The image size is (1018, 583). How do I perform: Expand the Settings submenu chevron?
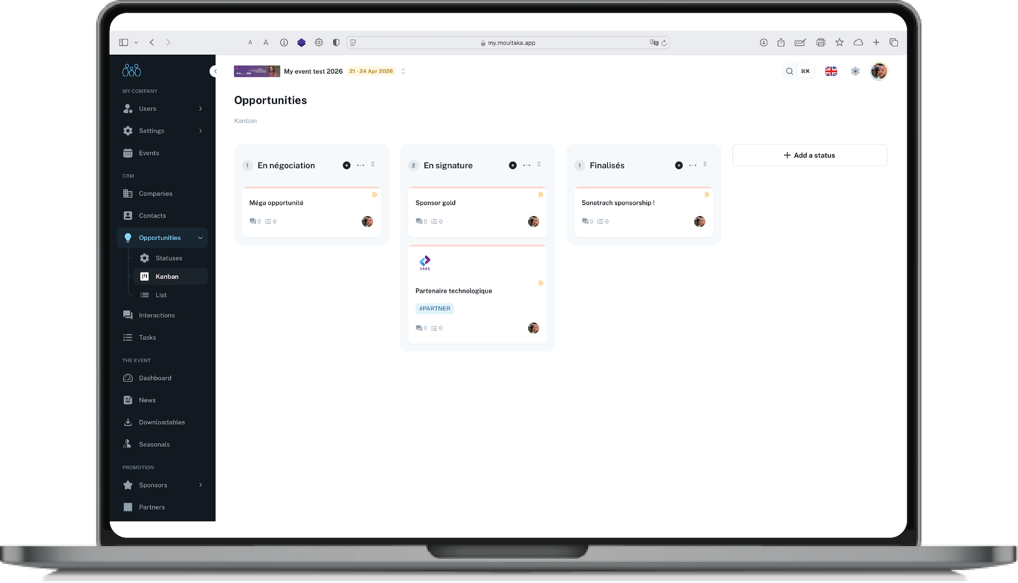[200, 131]
